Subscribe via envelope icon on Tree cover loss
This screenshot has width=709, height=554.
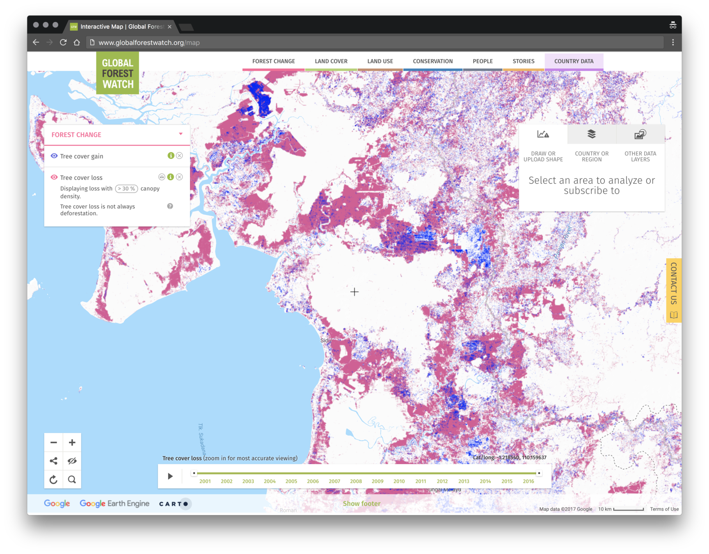[x=162, y=177]
